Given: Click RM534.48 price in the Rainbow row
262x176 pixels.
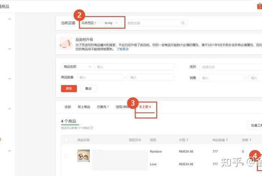Looking at the screenshot, I should [186, 152].
